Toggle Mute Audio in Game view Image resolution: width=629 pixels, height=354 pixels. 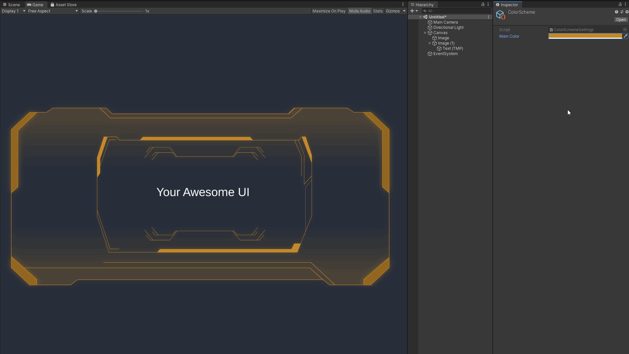pos(359,11)
